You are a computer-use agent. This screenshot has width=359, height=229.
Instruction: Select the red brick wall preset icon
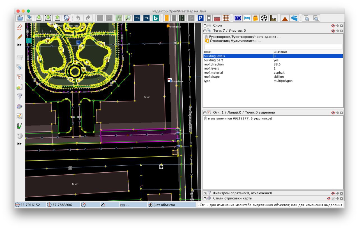pos(217,18)
